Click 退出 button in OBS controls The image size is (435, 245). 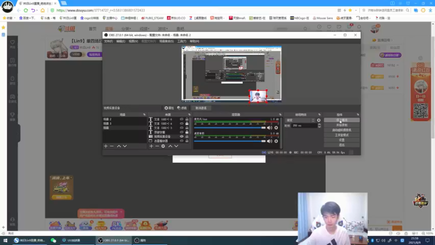point(342,145)
